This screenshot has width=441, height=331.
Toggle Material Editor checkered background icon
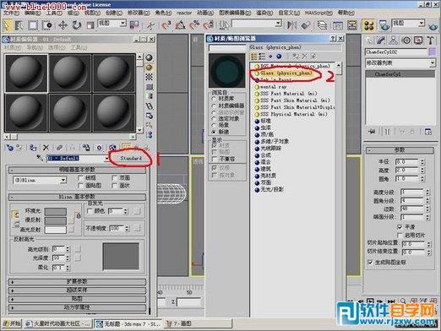coord(149,77)
